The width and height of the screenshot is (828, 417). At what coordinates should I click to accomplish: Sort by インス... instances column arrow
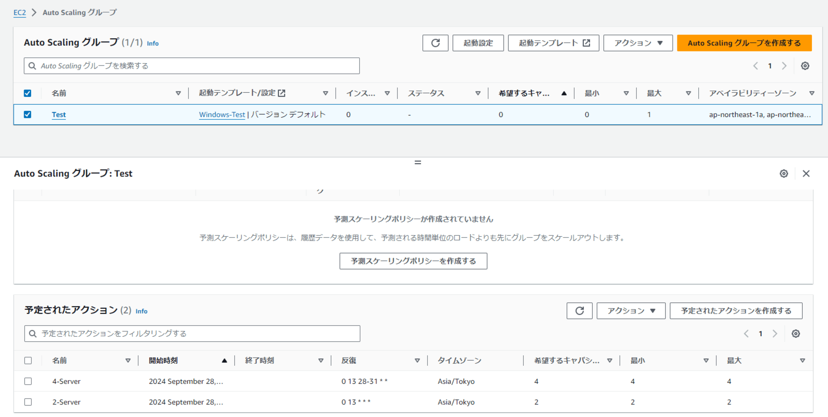tap(387, 93)
